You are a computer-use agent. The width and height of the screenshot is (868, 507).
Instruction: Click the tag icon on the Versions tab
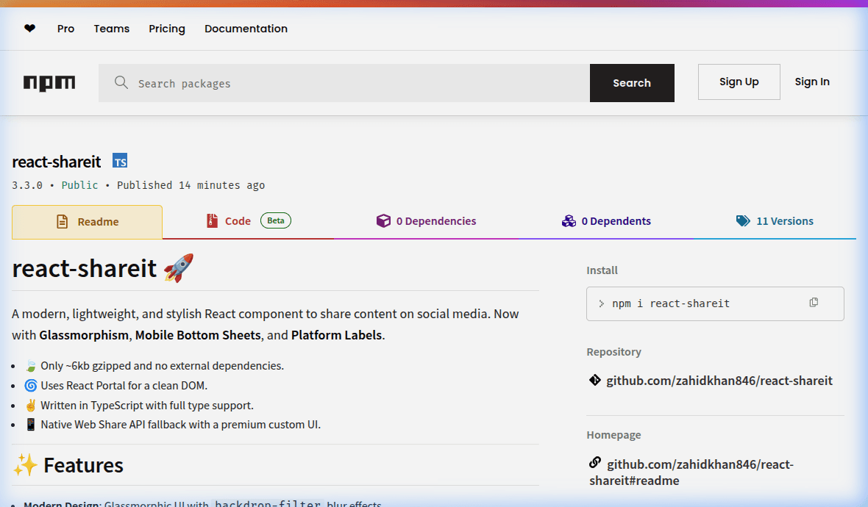(x=743, y=220)
